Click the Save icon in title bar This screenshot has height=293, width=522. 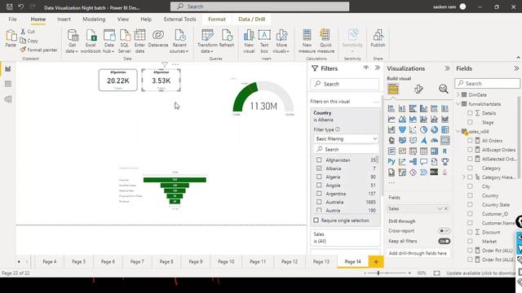click(x=10, y=7)
